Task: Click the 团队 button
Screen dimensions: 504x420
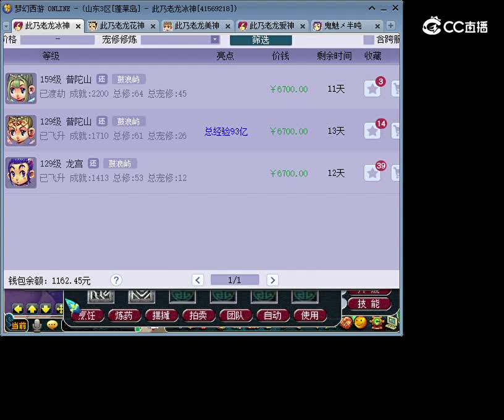Action: 235,316
